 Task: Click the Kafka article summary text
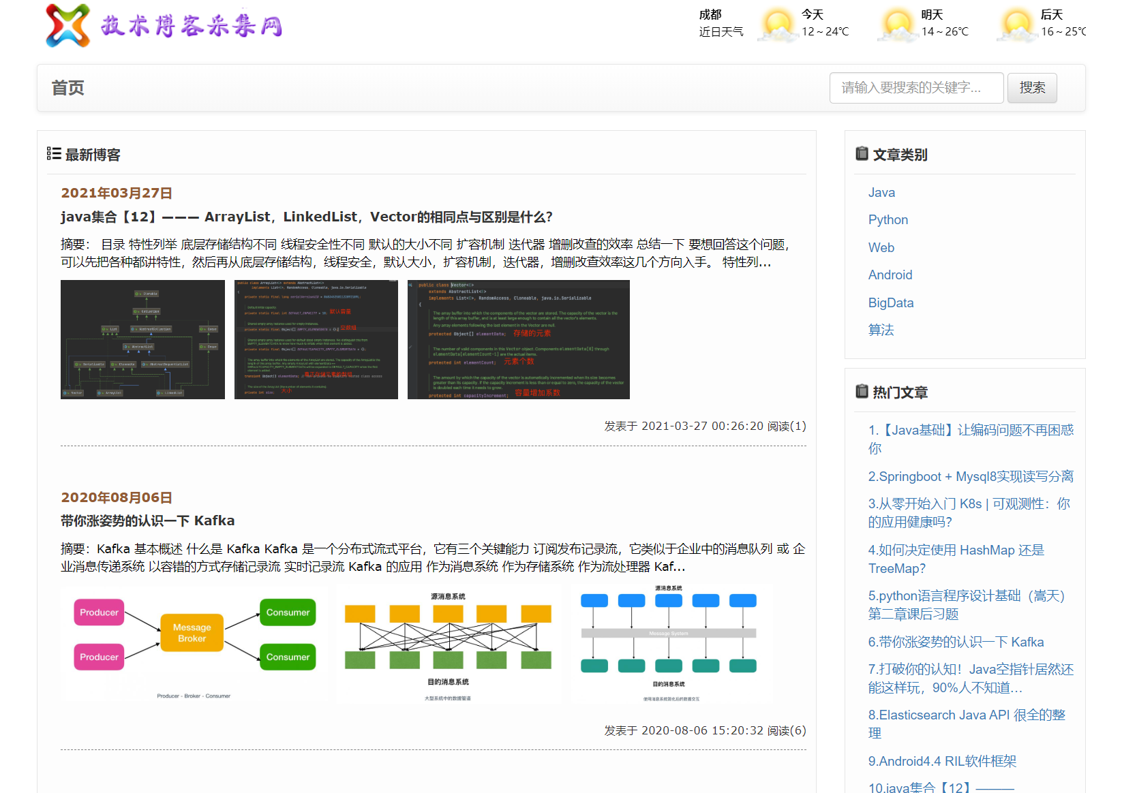pyautogui.click(x=433, y=557)
